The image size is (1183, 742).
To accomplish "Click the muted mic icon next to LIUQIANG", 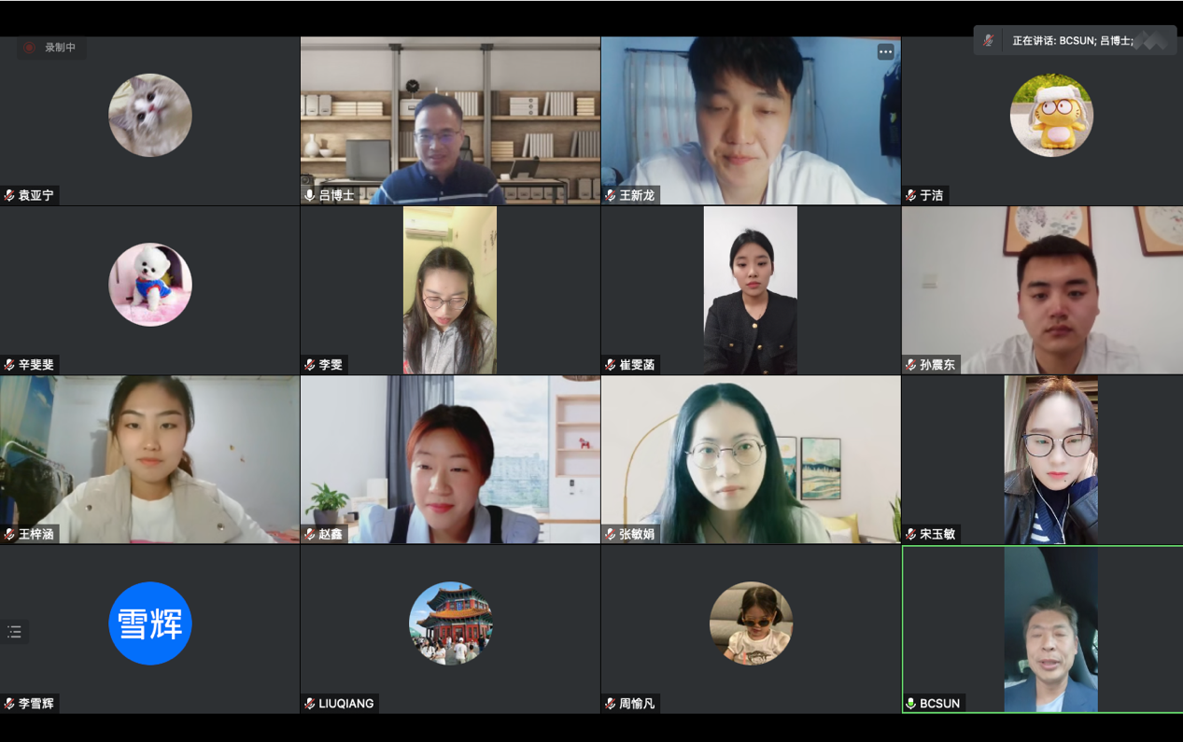I will tap(310, 703).
